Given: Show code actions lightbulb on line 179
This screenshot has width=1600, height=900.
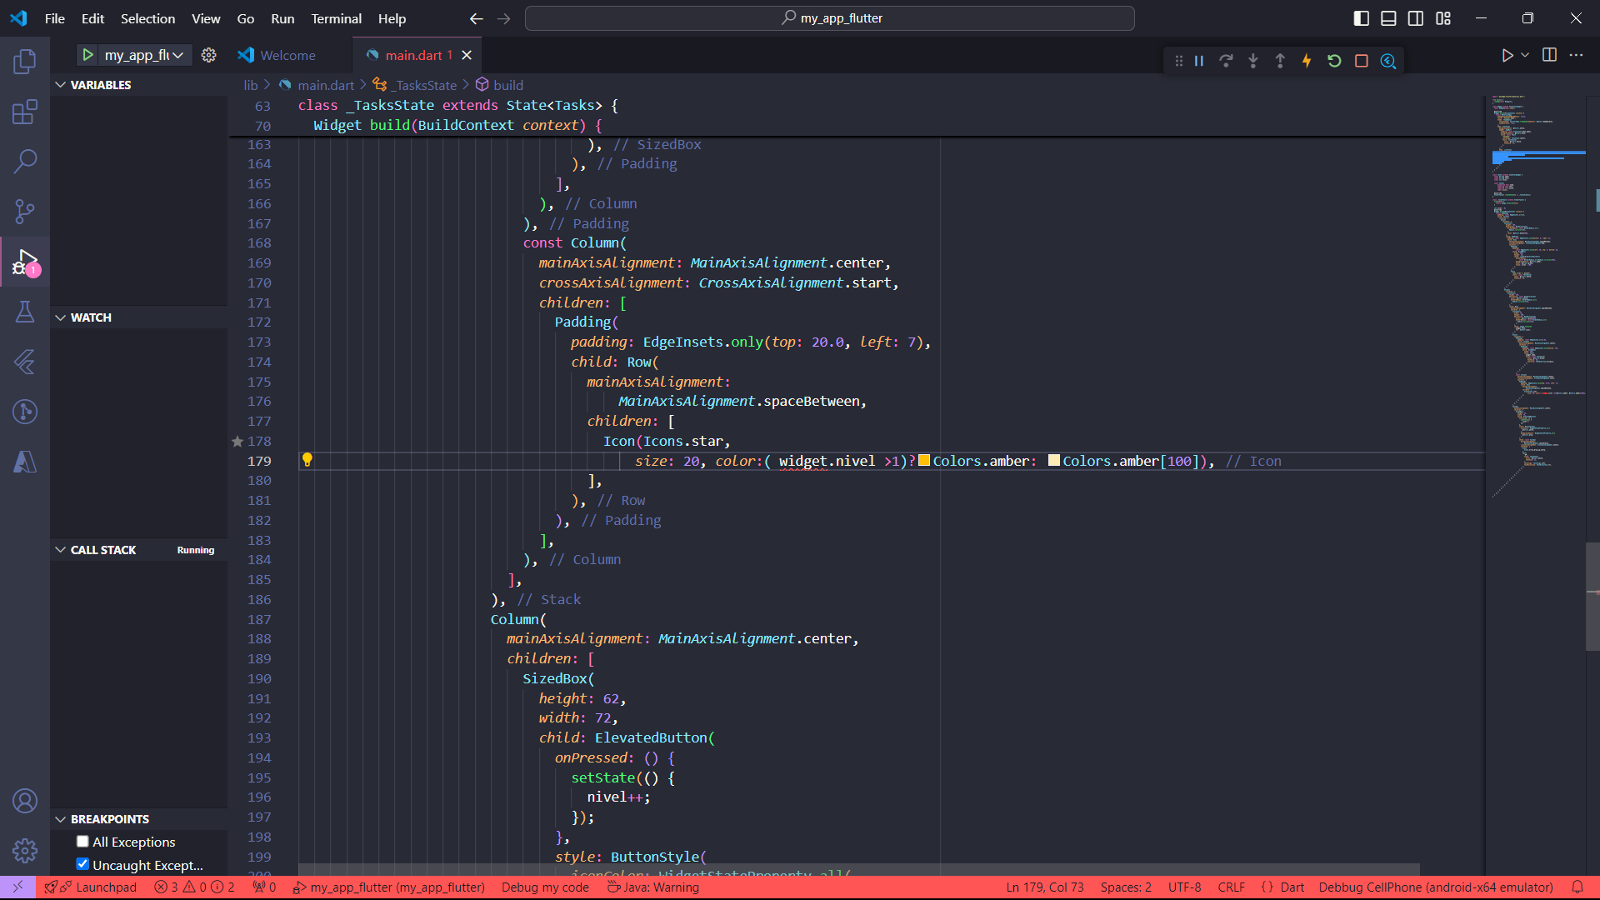Looking at the screenshot, I should click(307, 460).
